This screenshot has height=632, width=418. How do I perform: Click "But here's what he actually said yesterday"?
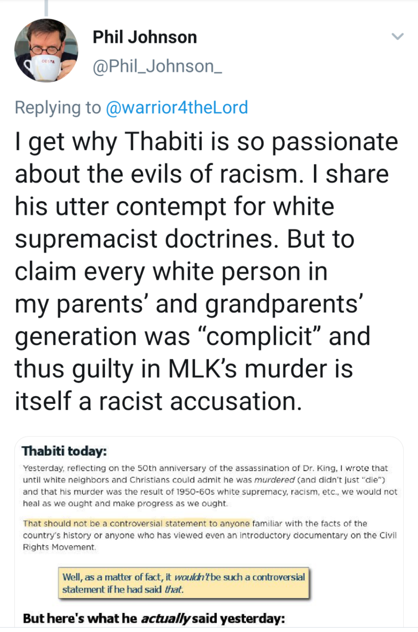click(x=154, y=618)
